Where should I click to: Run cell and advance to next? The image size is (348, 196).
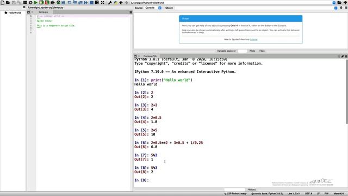coord(47,3)
